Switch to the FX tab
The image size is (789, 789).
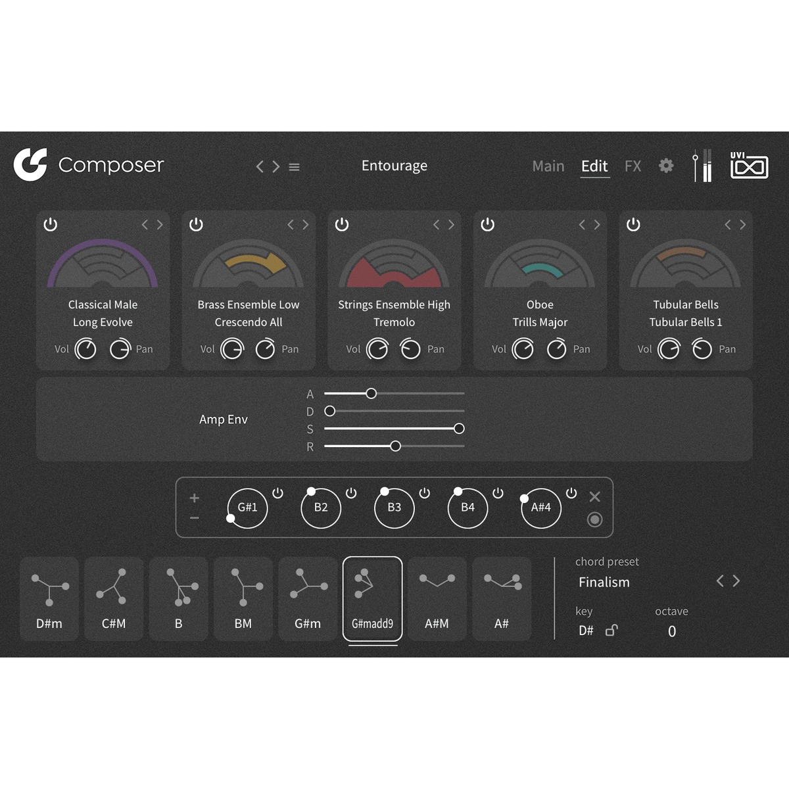[x=633, y=166]
